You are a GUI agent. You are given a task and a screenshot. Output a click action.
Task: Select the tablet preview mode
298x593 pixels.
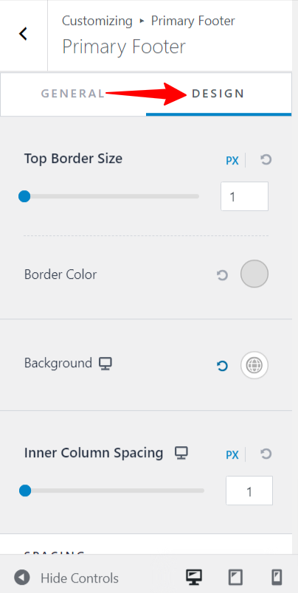235,578
